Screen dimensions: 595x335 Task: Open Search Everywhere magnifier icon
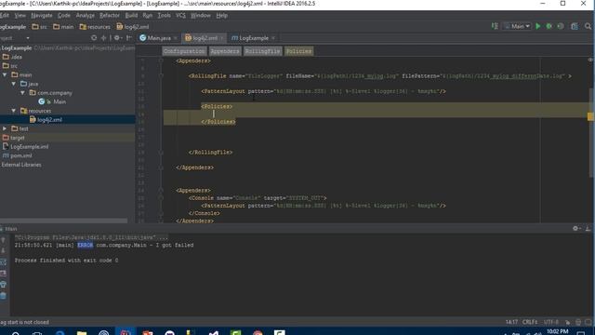pos(588,26)
